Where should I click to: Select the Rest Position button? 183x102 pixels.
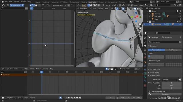tap(173, 50)
